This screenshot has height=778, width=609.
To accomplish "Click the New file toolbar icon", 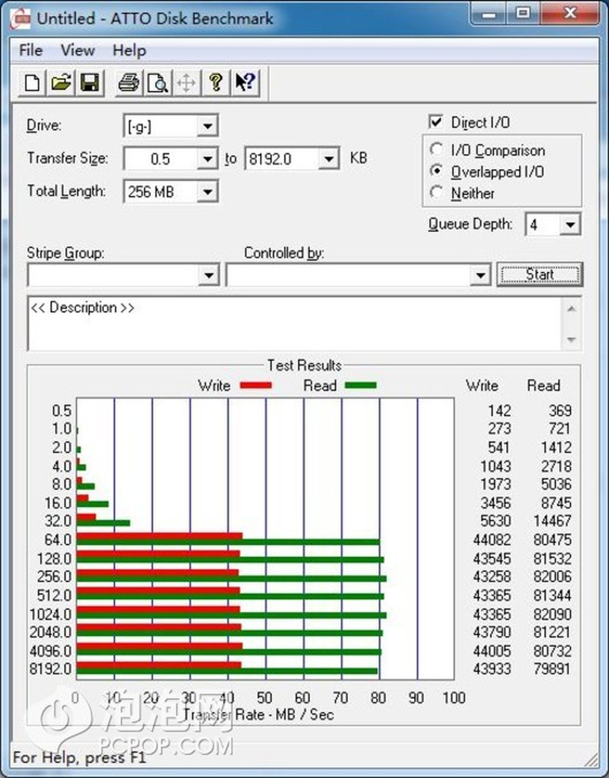I will coord(32,82).
